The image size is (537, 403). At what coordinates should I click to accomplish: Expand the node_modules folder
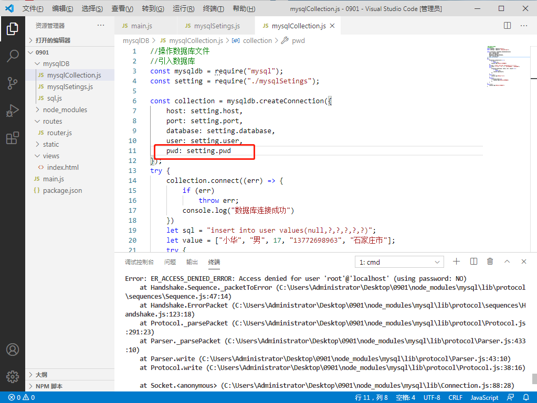(x=70, y=110)
